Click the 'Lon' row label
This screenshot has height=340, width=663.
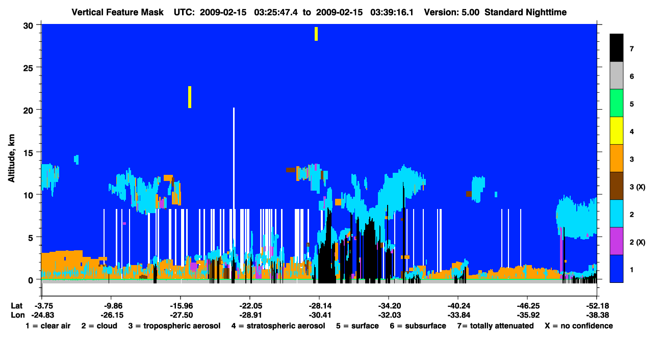[17, 315]
